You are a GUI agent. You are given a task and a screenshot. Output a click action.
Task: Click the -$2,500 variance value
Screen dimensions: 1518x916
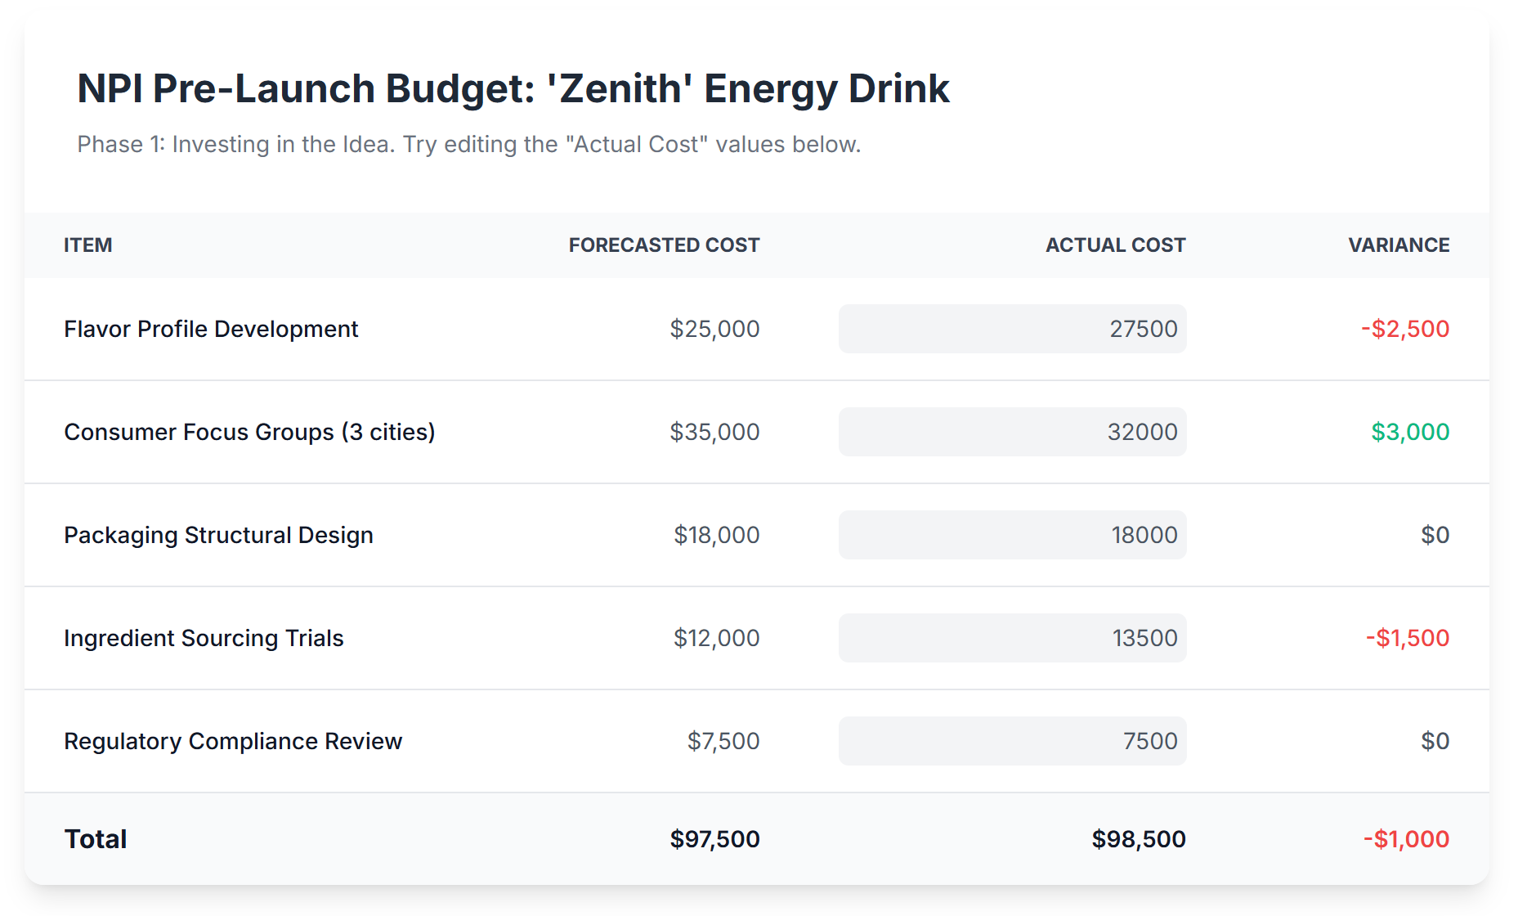(1405, 329)
